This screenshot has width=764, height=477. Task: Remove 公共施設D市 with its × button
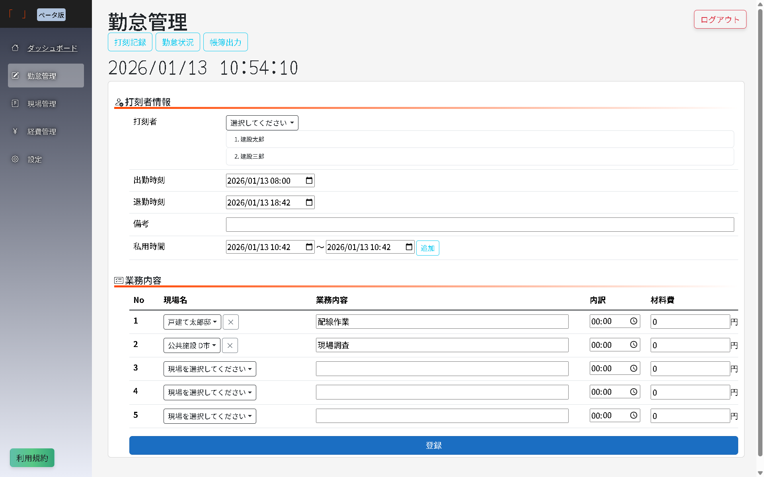230,345
